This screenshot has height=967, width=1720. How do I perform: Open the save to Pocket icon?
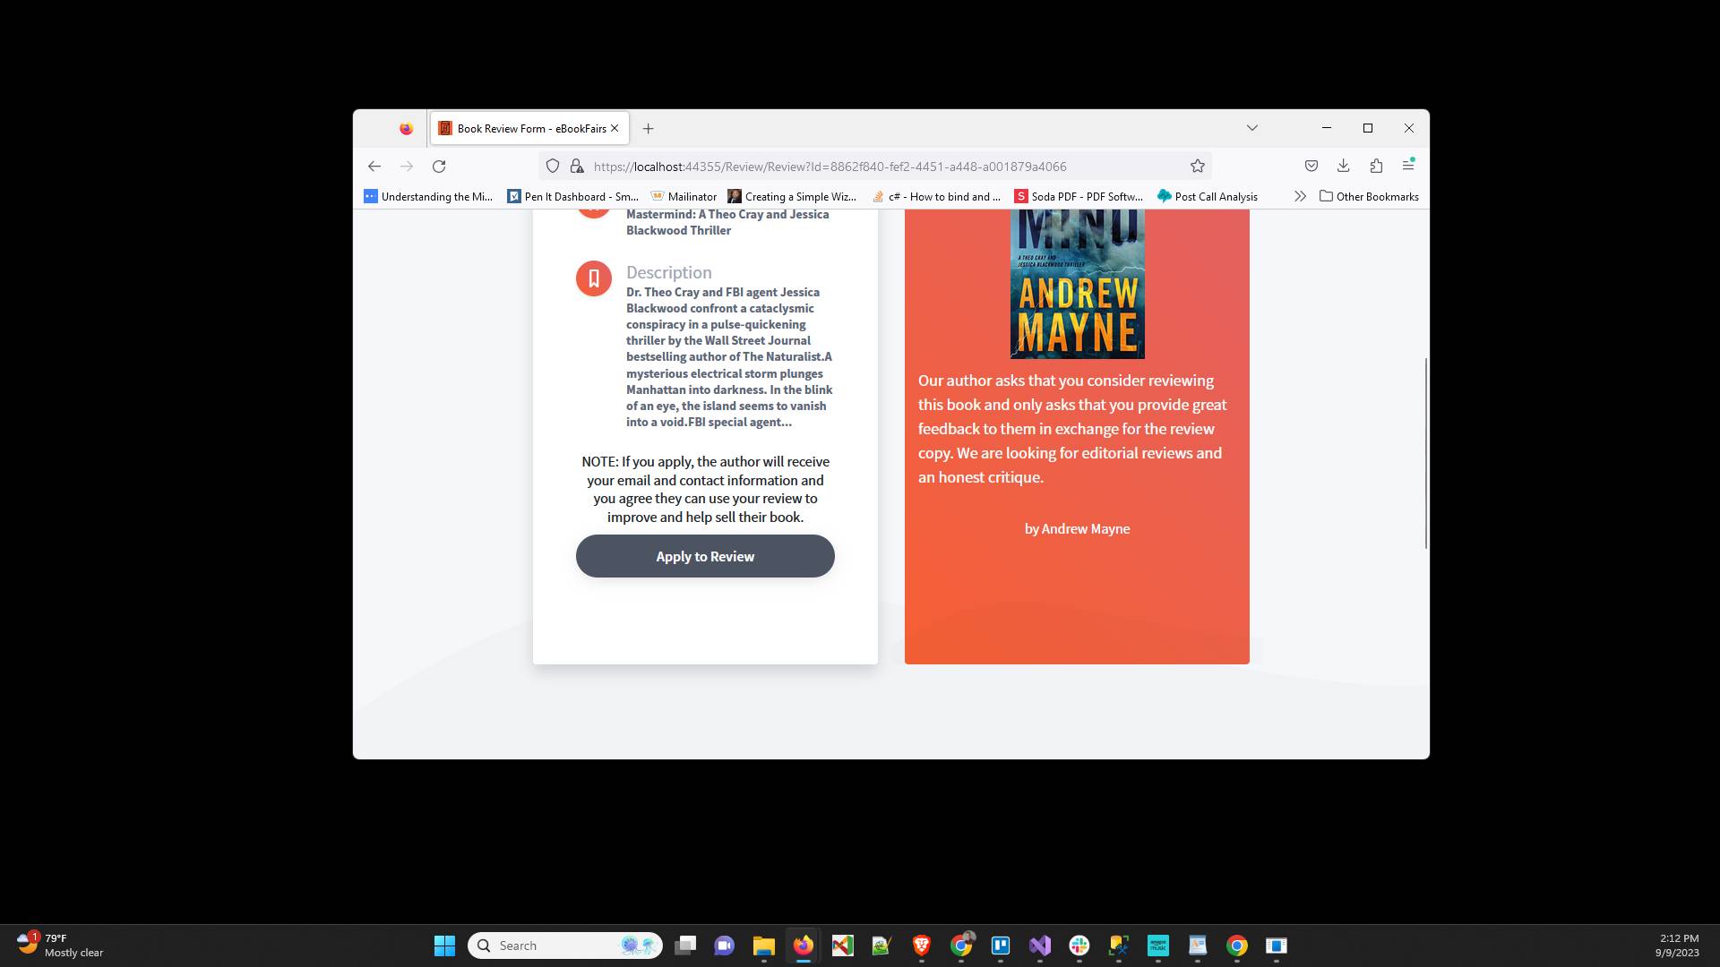1311,166
